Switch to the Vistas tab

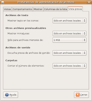click(x=7, y=9)
